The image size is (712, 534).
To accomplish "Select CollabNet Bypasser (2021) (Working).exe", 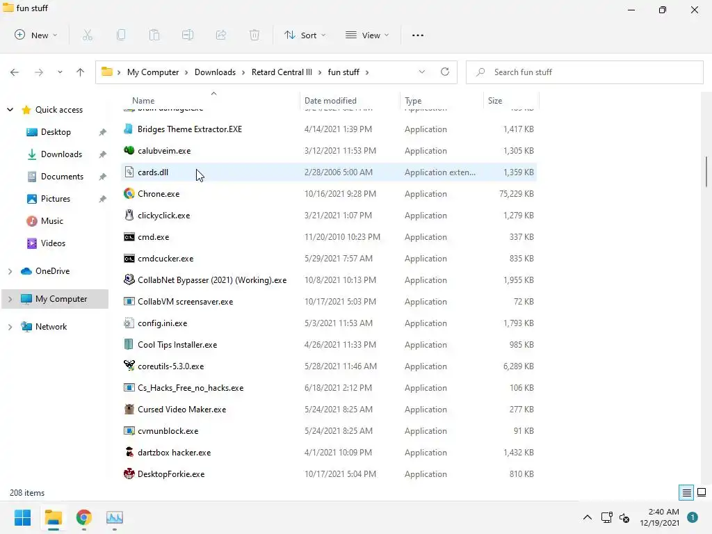I will tap(329, 280).
